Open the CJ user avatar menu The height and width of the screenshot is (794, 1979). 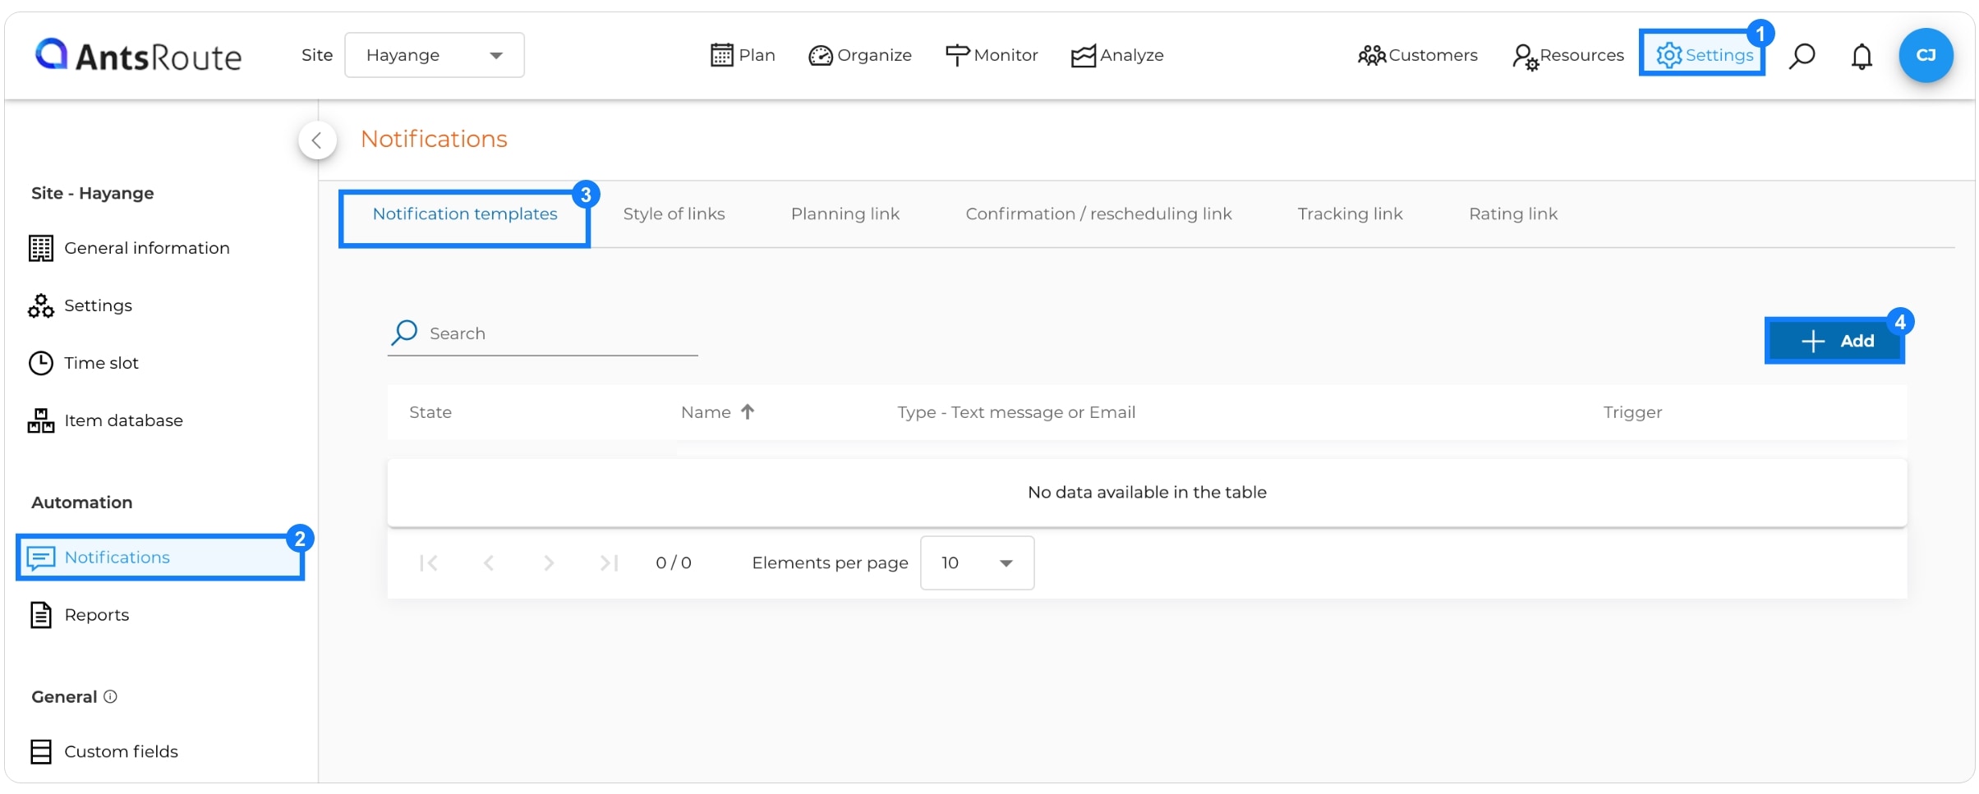tap(1926, 55)
